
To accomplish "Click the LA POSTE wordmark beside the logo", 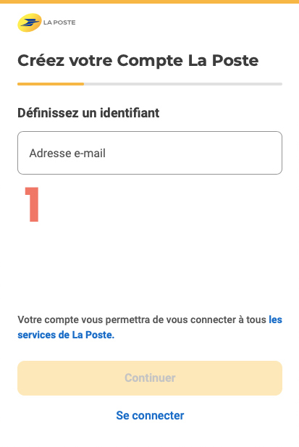I will coord(59,22).
